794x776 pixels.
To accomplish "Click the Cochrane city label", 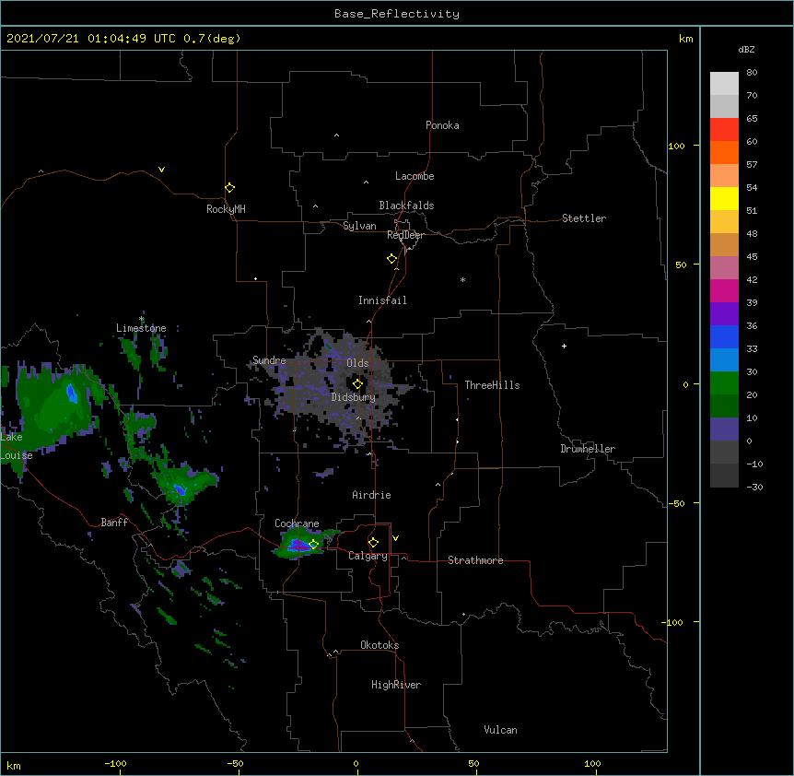I will (297, 523).
